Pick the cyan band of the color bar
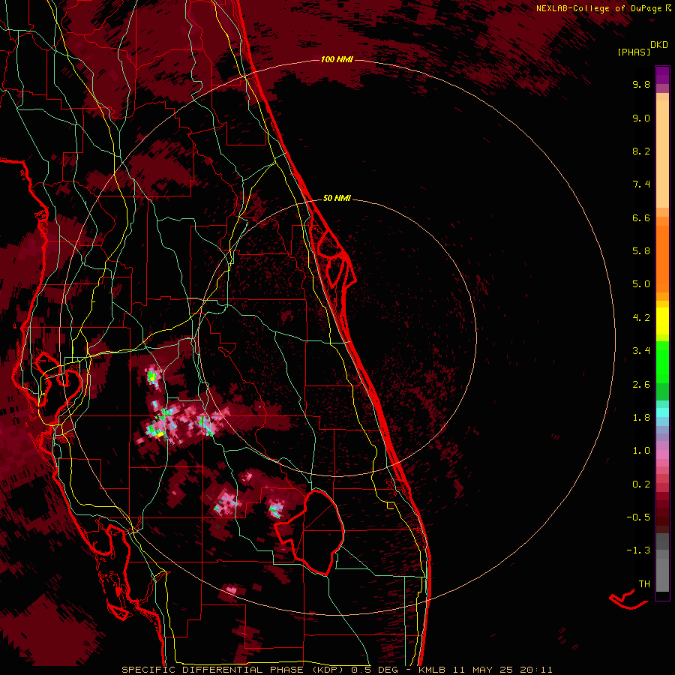 (662, 412)
